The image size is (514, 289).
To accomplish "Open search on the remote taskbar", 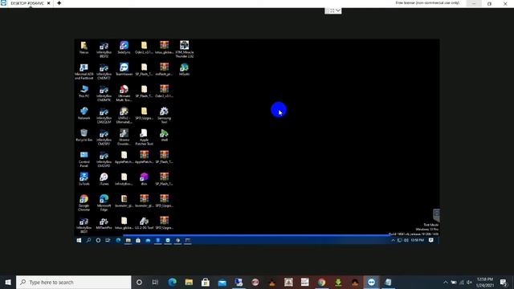I will pos(88,240).
